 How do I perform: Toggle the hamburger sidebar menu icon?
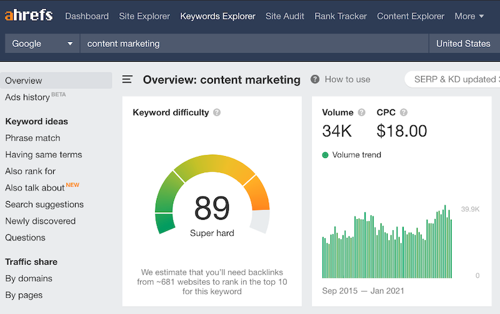click(x=127, y=79)
